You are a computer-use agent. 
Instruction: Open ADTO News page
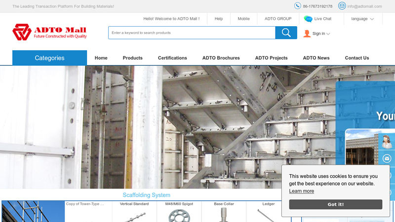coord(316,58)
